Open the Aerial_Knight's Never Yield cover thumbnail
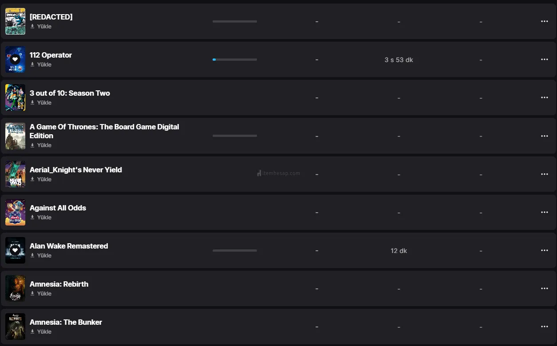Screen dimensions: 557x346 click(15, 174)
